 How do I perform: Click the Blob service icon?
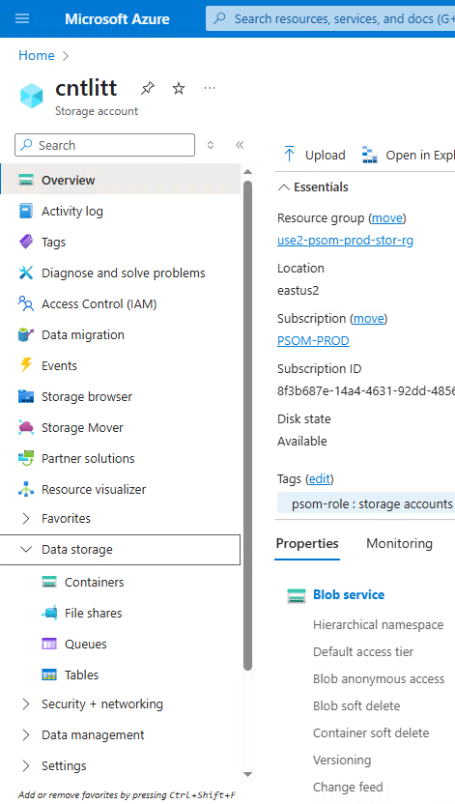(x=297, y=595)
